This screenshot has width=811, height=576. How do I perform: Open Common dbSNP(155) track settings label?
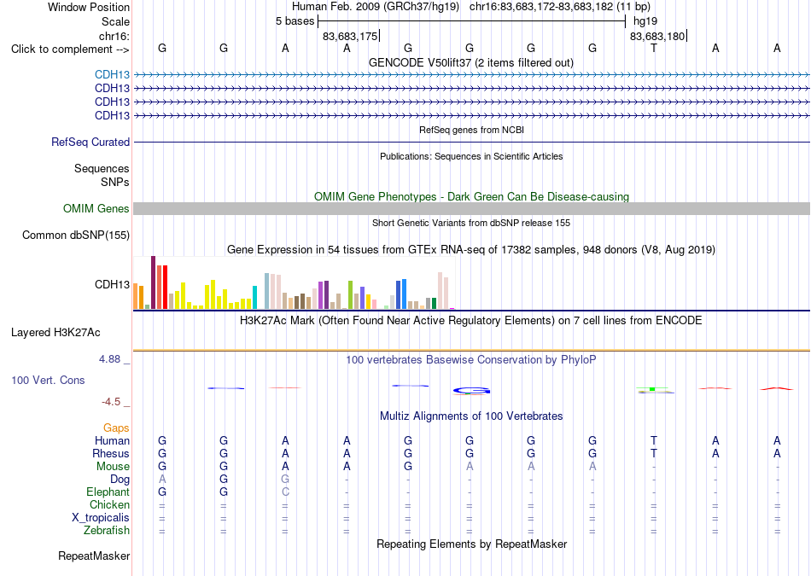tap(75, 236)
